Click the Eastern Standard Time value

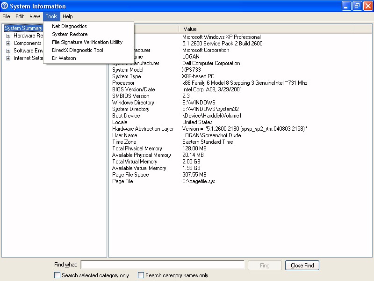tap(208, 142)
